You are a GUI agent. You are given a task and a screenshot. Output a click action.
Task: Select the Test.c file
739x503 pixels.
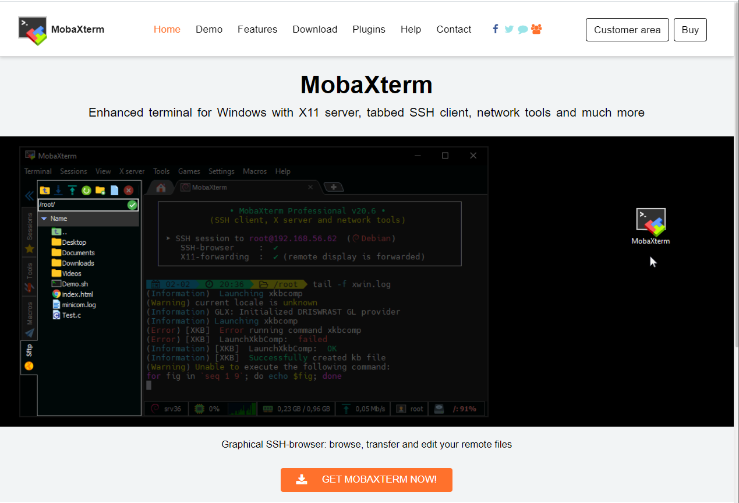[x=66, y=315]
